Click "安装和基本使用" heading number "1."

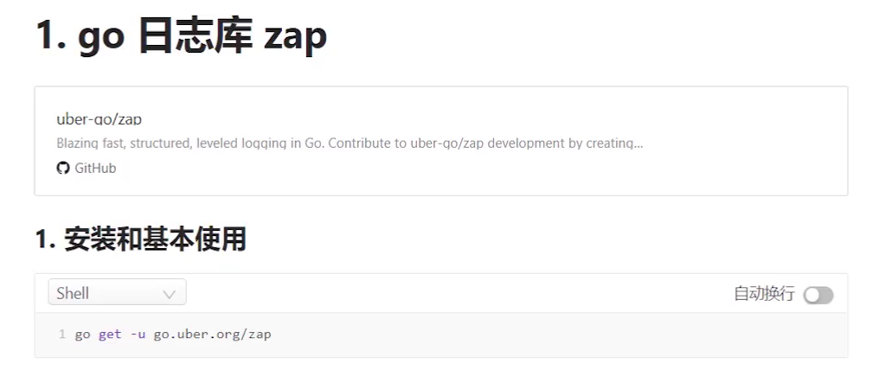(46, 239)
